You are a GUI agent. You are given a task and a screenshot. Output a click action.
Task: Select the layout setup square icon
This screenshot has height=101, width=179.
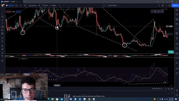pyautogui.click(x=104, y=5)
